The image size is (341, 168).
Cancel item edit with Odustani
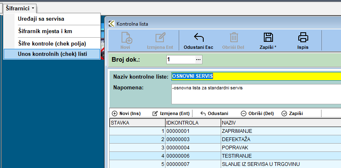tap(214, 113)
